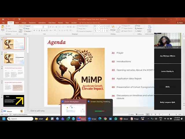Open Align Text dropdown

(x=82, y=29)
